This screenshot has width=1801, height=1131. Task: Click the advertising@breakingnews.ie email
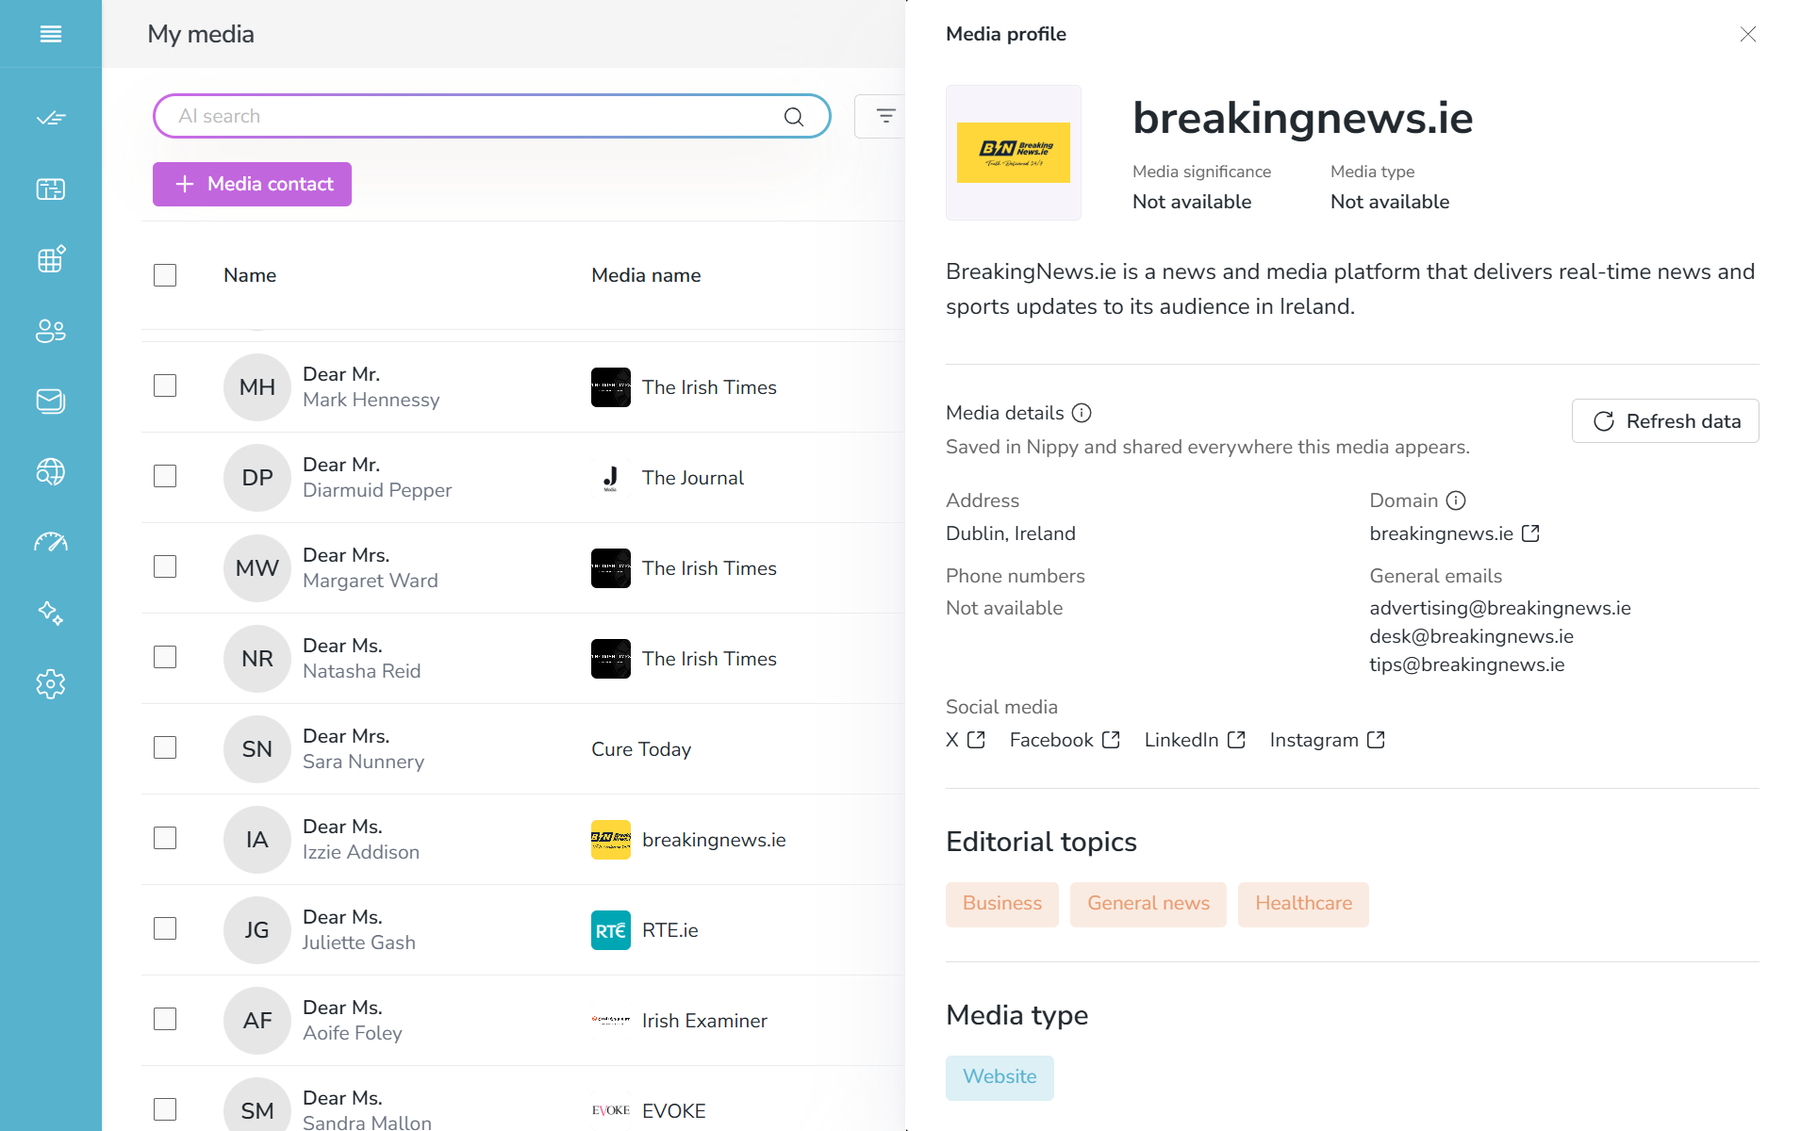[x=1500, y=608]
